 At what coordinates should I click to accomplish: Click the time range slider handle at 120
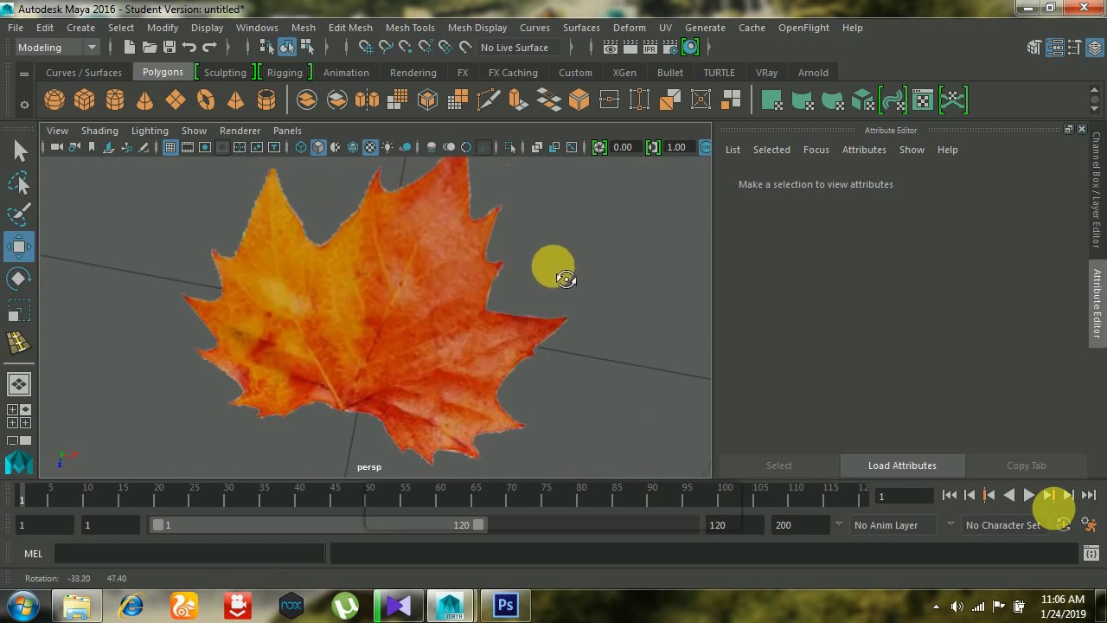[478, 525]
